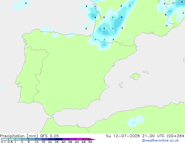Click the '20' legend tick label
The image size is (185, 143).
pyautogui.click(x=50, y=142)
